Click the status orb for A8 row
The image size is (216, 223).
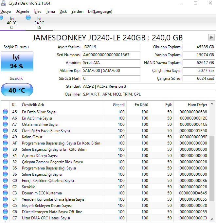click(5, 131)
